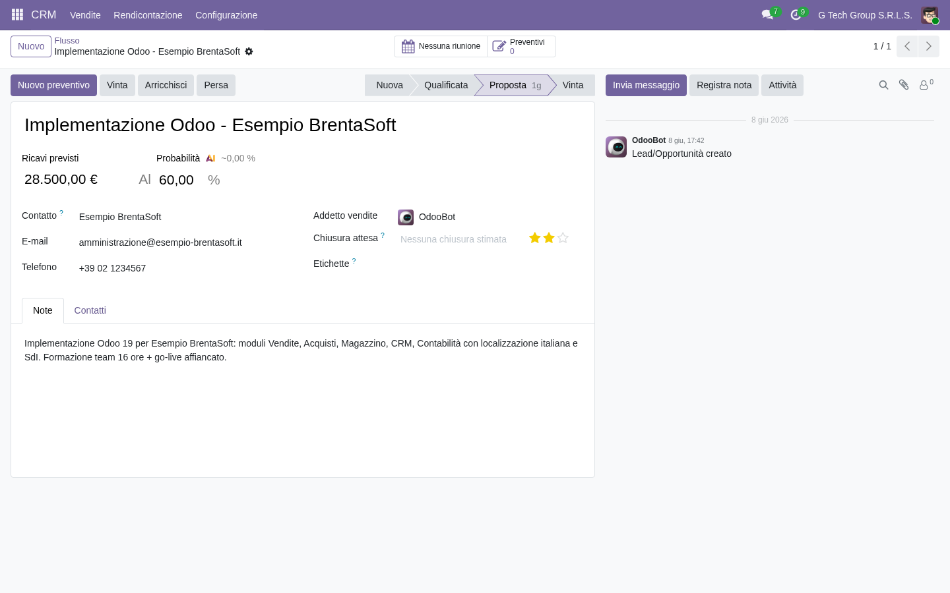Click the Preventivi edit icon
Image resolution: width=950 pixels, height=593 pixels.
tap(499, 46)
